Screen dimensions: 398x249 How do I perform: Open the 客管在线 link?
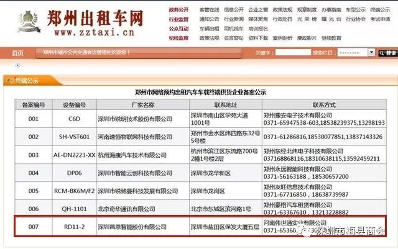tap(209, 10)
